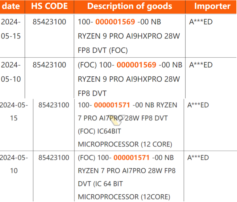This screenshot has height=202, width=237.
Task: Click the "MICROPROCESSOR (12 CORE)" text in the third row
Action: (x=125, y=144)
